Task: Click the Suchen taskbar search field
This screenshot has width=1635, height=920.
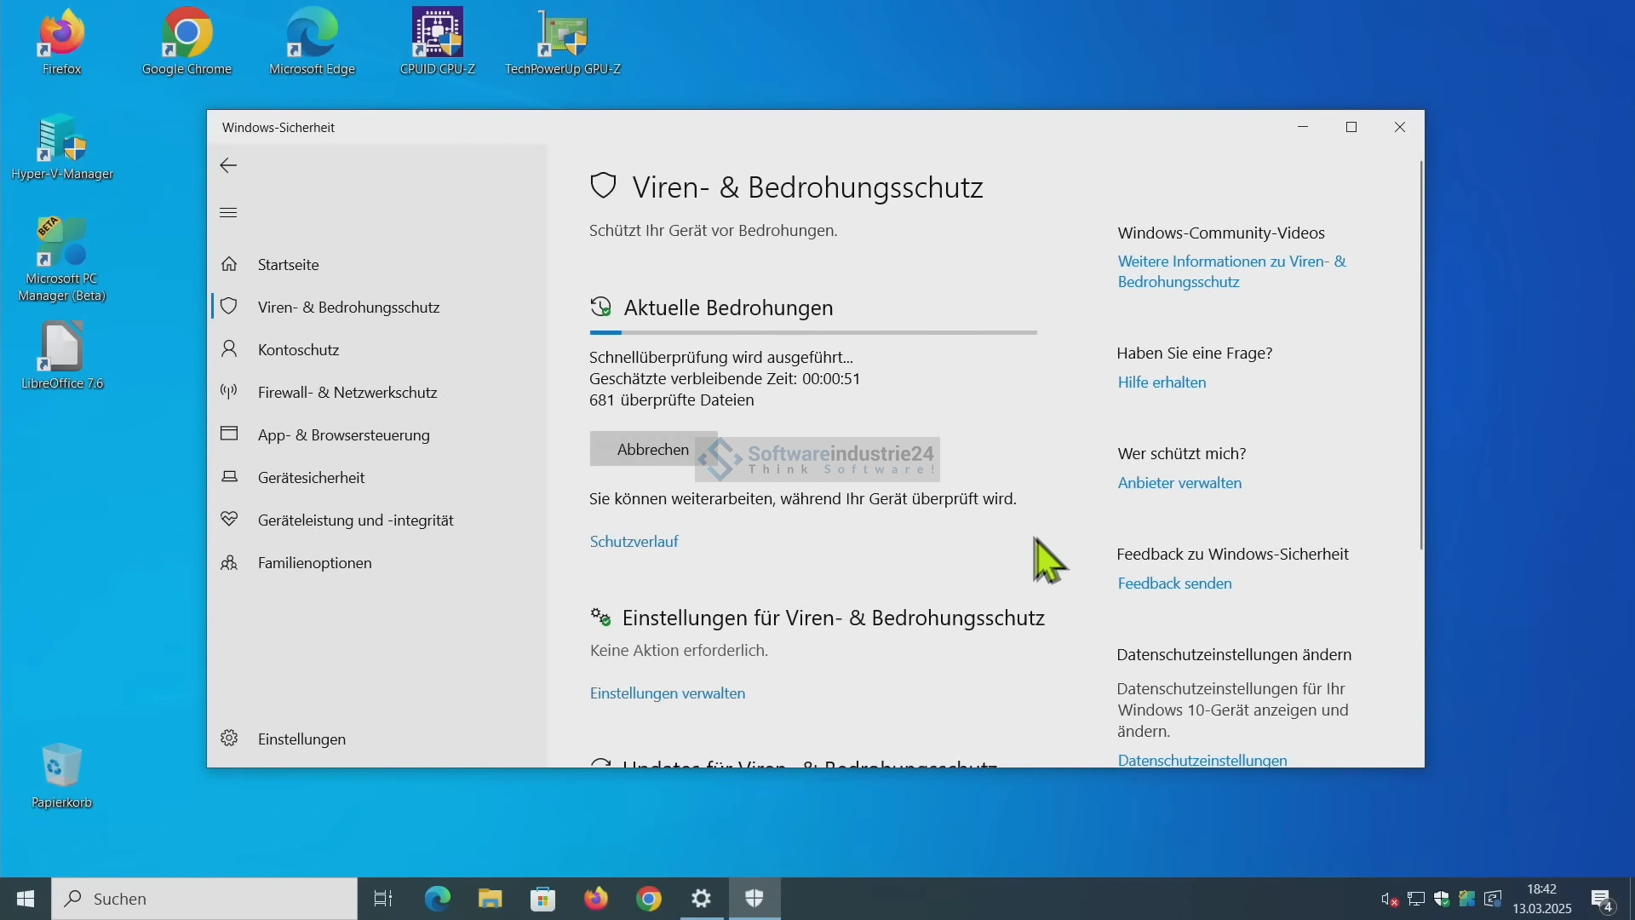Action: (x=204, y=899)
